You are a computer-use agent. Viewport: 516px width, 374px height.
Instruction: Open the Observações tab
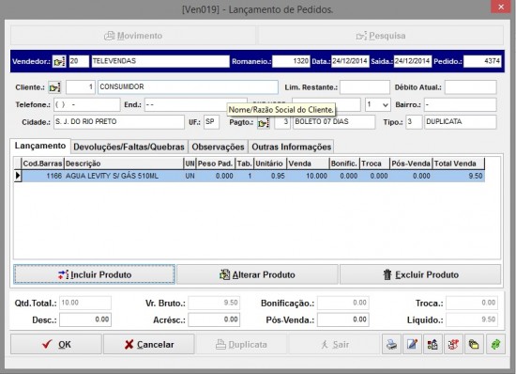[218, 147]
